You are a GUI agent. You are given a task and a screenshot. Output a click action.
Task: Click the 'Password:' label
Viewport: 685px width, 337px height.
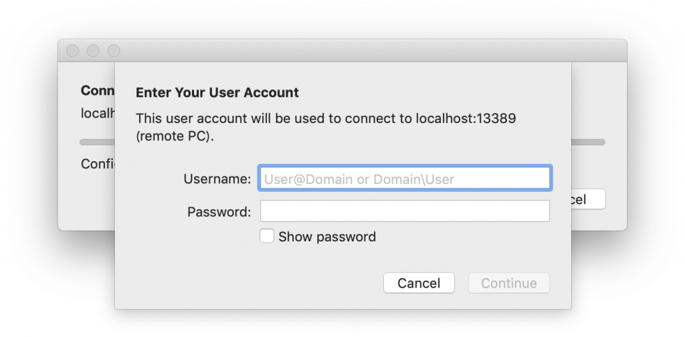[219, 212]
